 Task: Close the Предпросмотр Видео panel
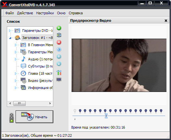tap(166, 20)
